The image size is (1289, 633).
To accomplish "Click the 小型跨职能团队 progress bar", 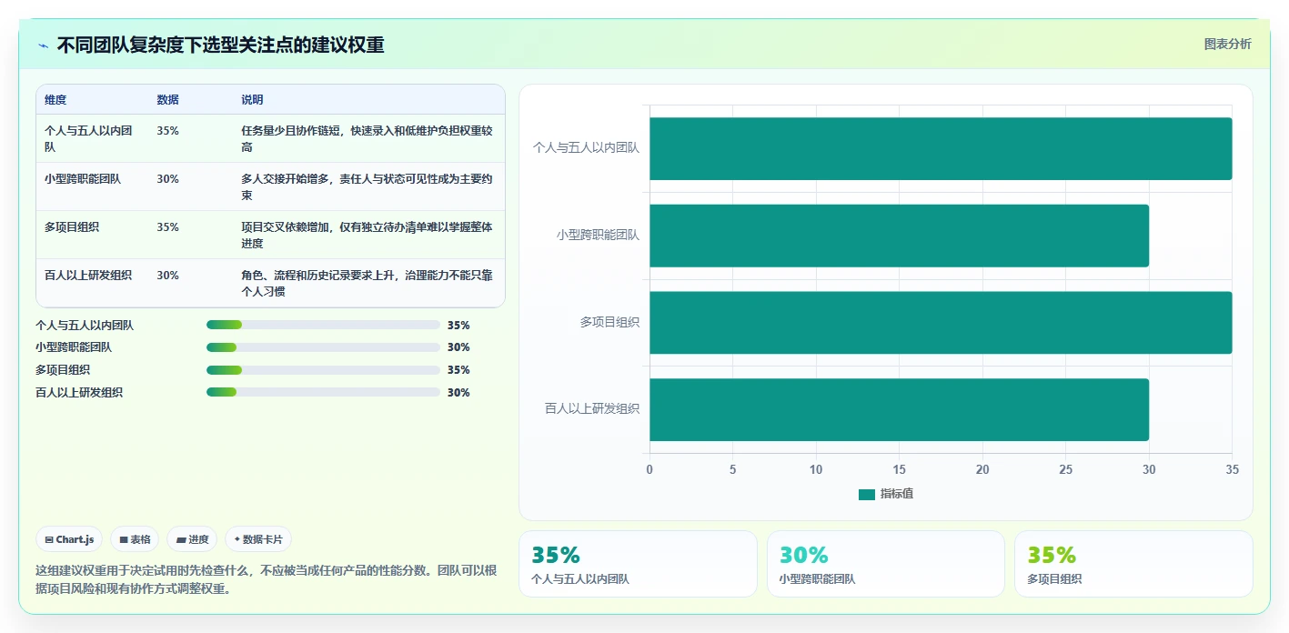I will (323, 347).
